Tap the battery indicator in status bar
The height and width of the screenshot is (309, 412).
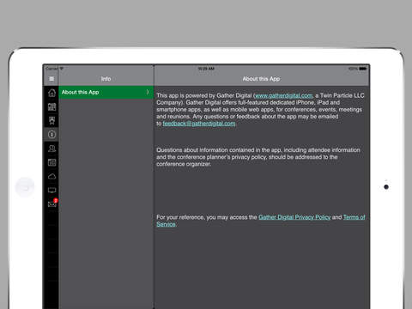(363, 69)
